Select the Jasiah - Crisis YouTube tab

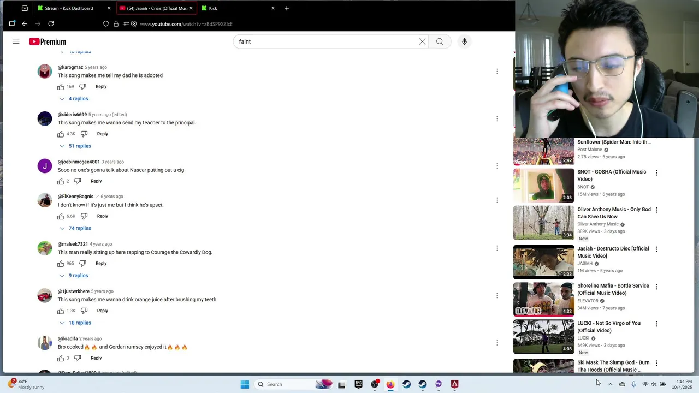(x=156, y=8)
